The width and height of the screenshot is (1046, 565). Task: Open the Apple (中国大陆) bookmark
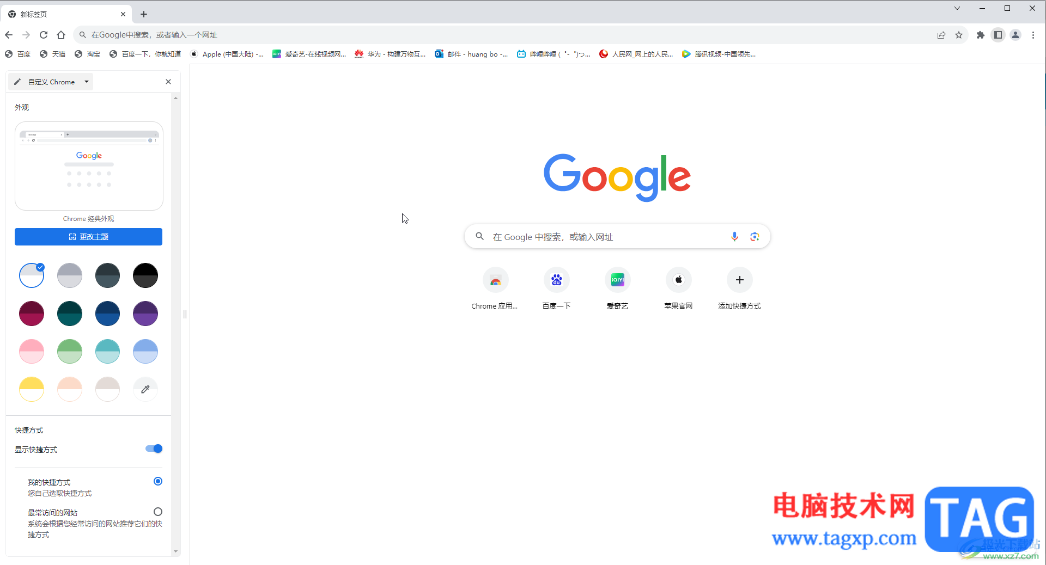tap(227, 54)
